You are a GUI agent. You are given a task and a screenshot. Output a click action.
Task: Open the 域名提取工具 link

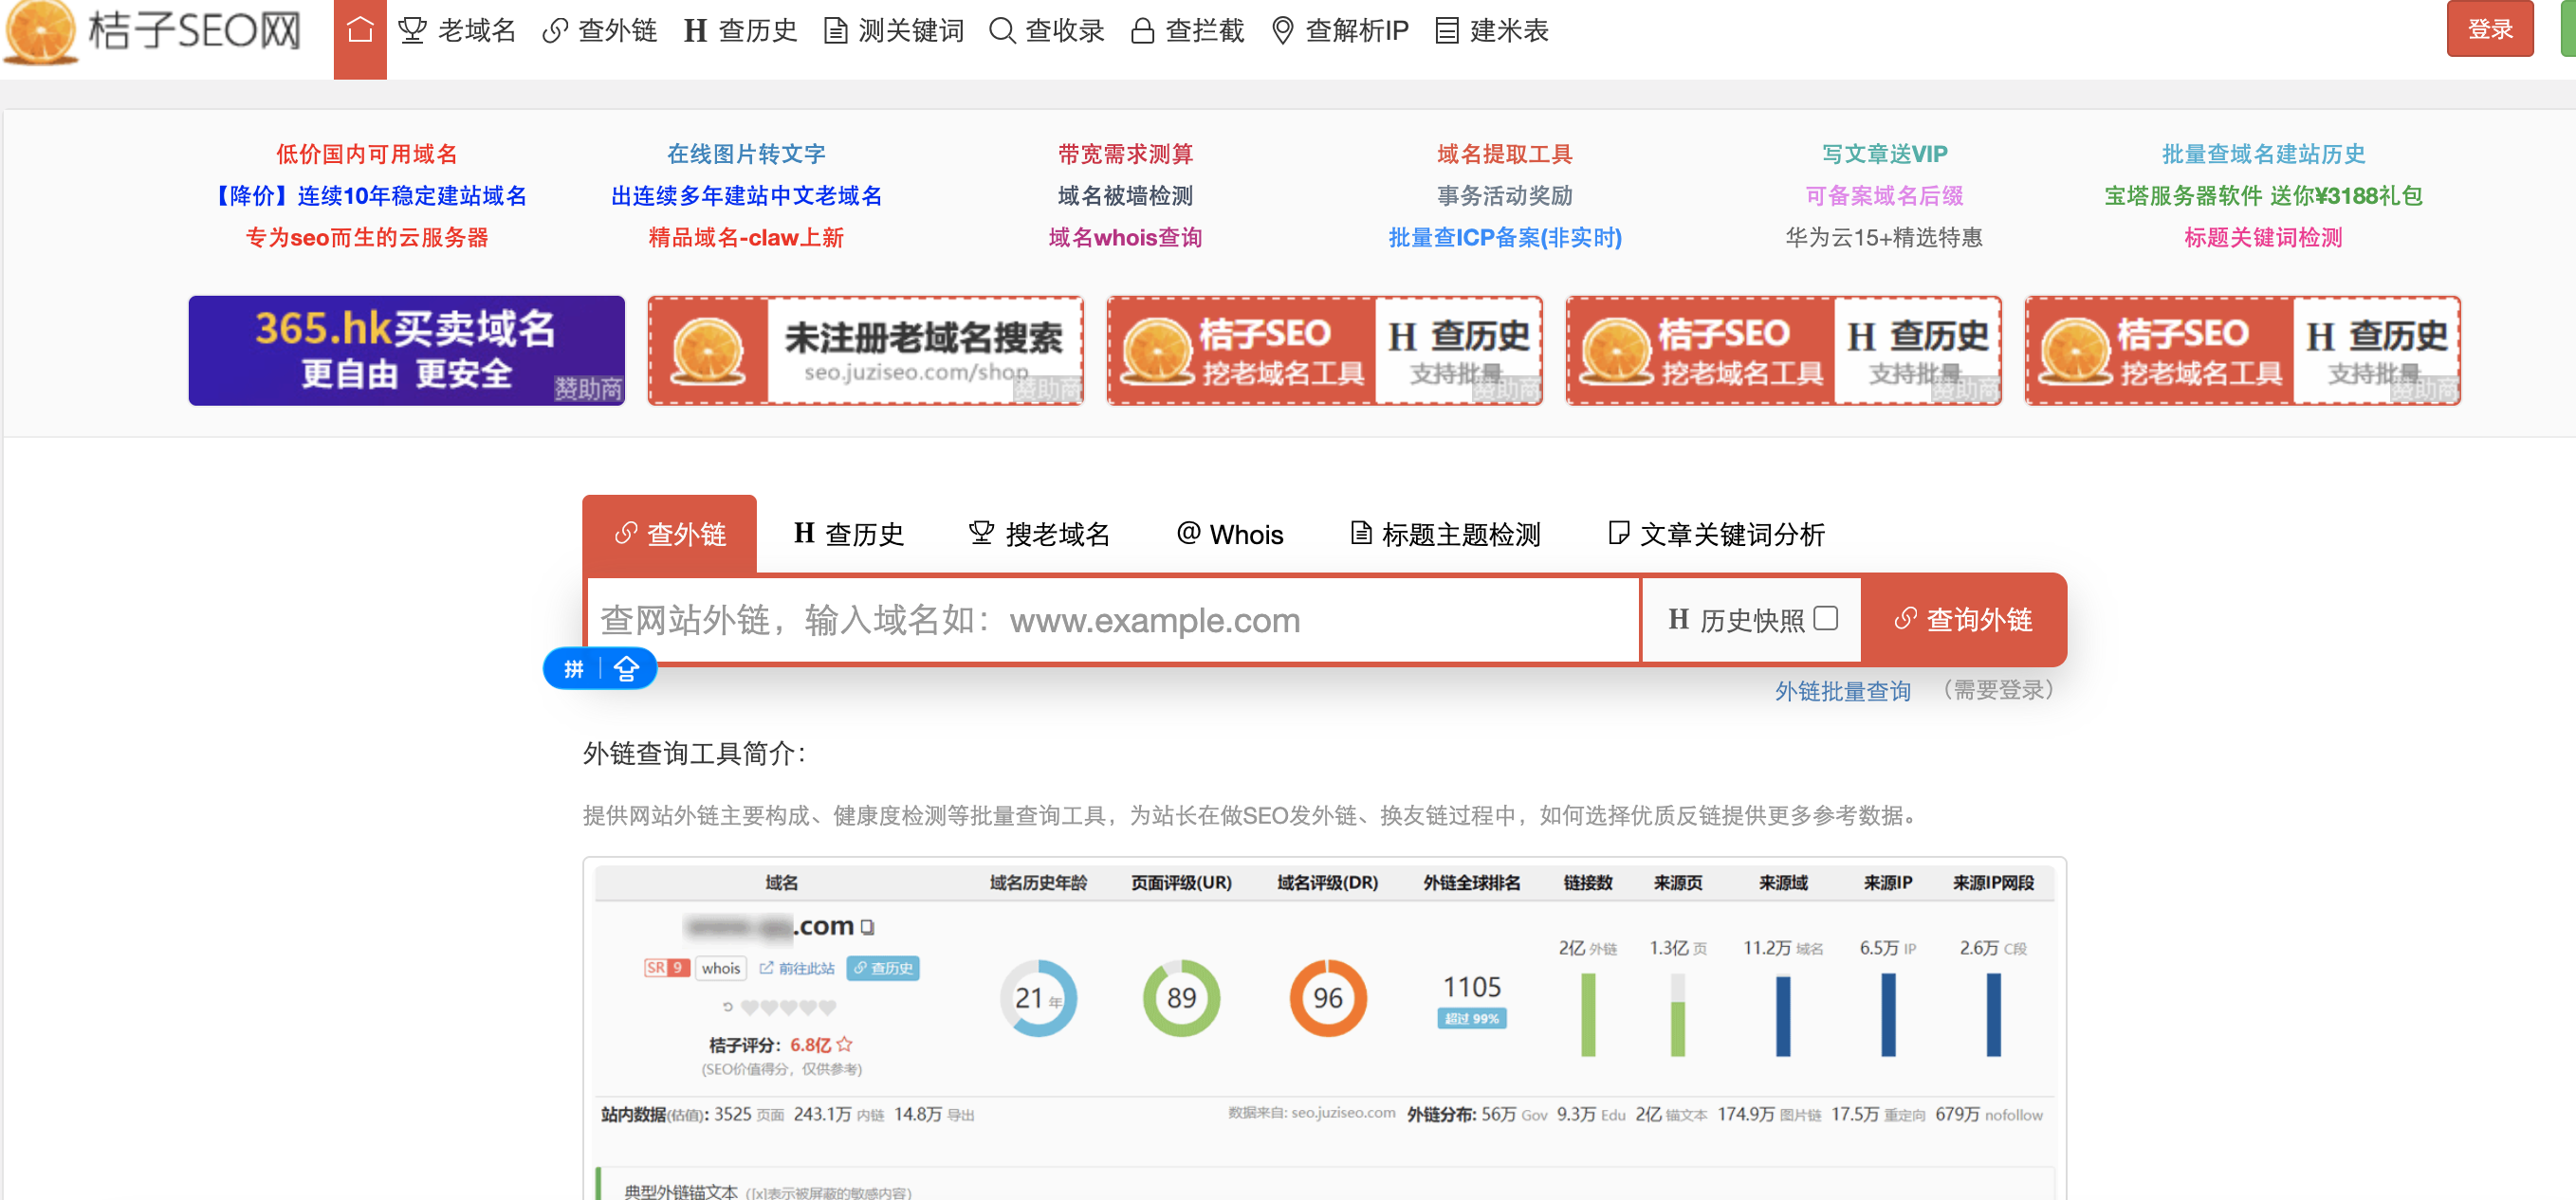pos(1505,154)
